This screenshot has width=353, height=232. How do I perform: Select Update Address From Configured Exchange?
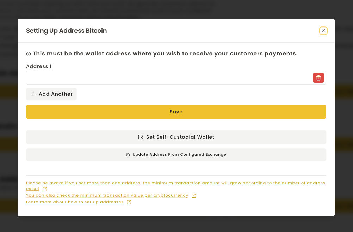pos(179,155)
